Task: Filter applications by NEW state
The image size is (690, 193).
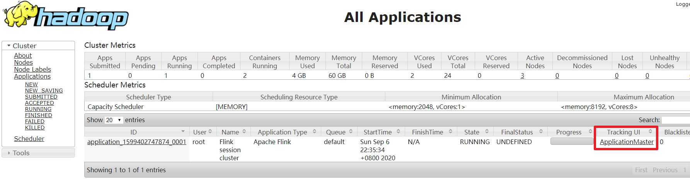Action: click(31, 84)
